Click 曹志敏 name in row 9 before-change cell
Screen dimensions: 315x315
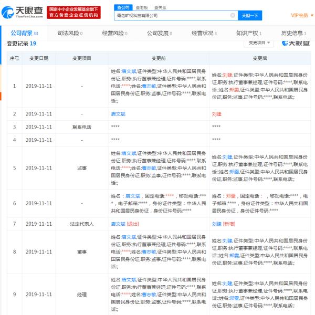coord(149,295)
